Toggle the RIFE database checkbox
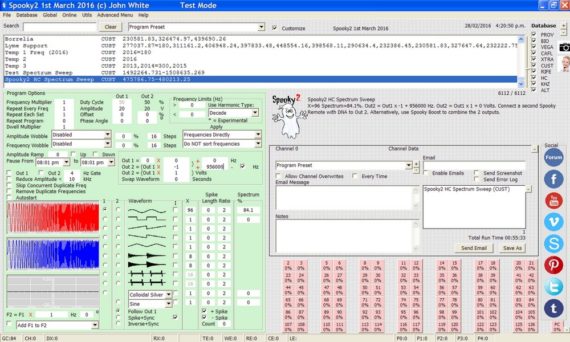This screenshot has width=570, height=342. point(534,72)
